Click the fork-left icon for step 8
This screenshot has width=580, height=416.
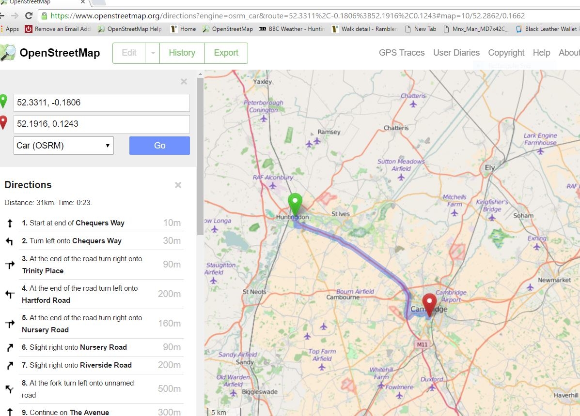pyautogui.click(x=9, y=389)
